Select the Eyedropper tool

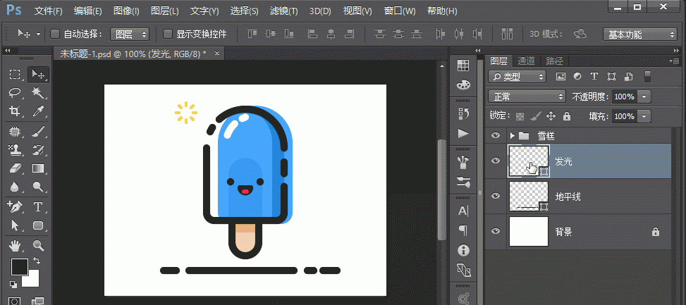coord(38,111)
